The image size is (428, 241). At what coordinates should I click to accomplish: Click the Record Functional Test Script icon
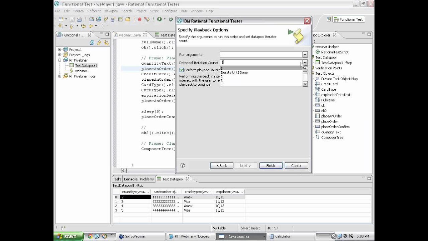[139, 19]
